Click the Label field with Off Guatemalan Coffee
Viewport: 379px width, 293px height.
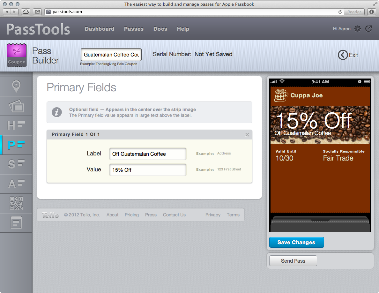(148, 154)
